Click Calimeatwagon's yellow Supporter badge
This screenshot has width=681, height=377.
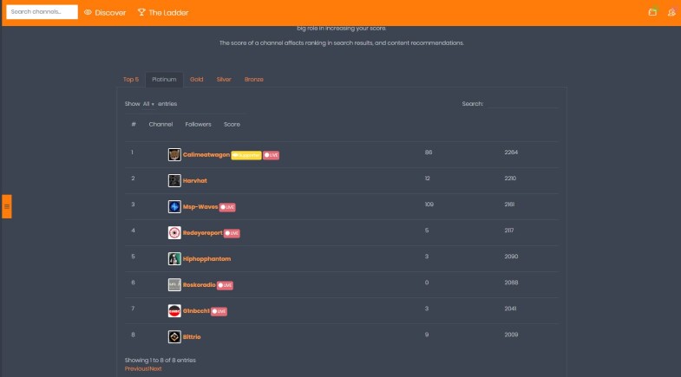(246, 155)
